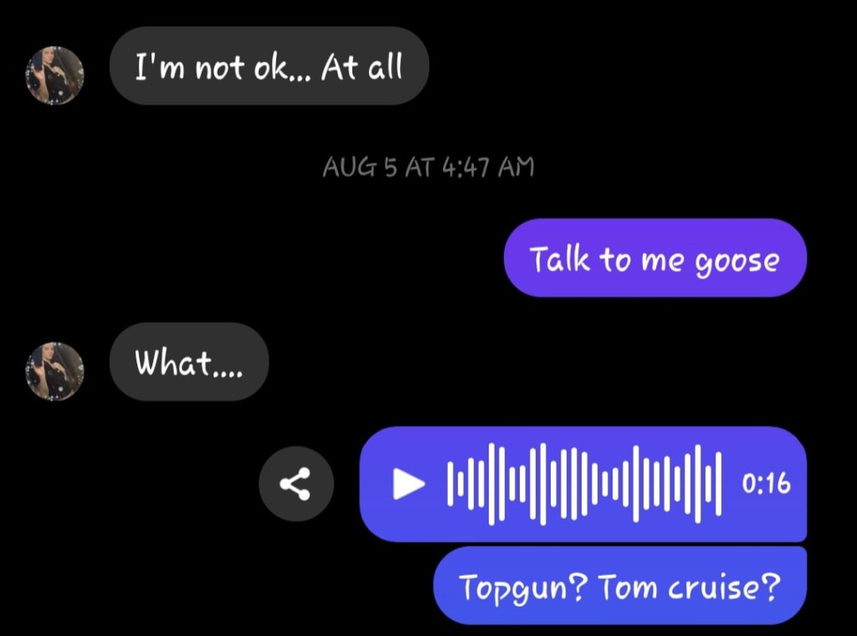This screenshot has width=857, height=636.
Task: Tap the share icon beside the voice message
Action: (x=295, y=484)
